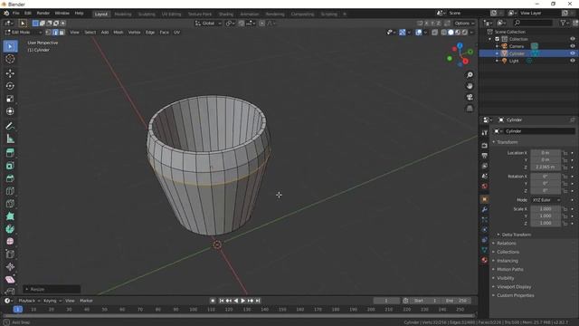The image size is (579, 326).
Task: Click the Location Z value field
Action: tap(546, 167)
